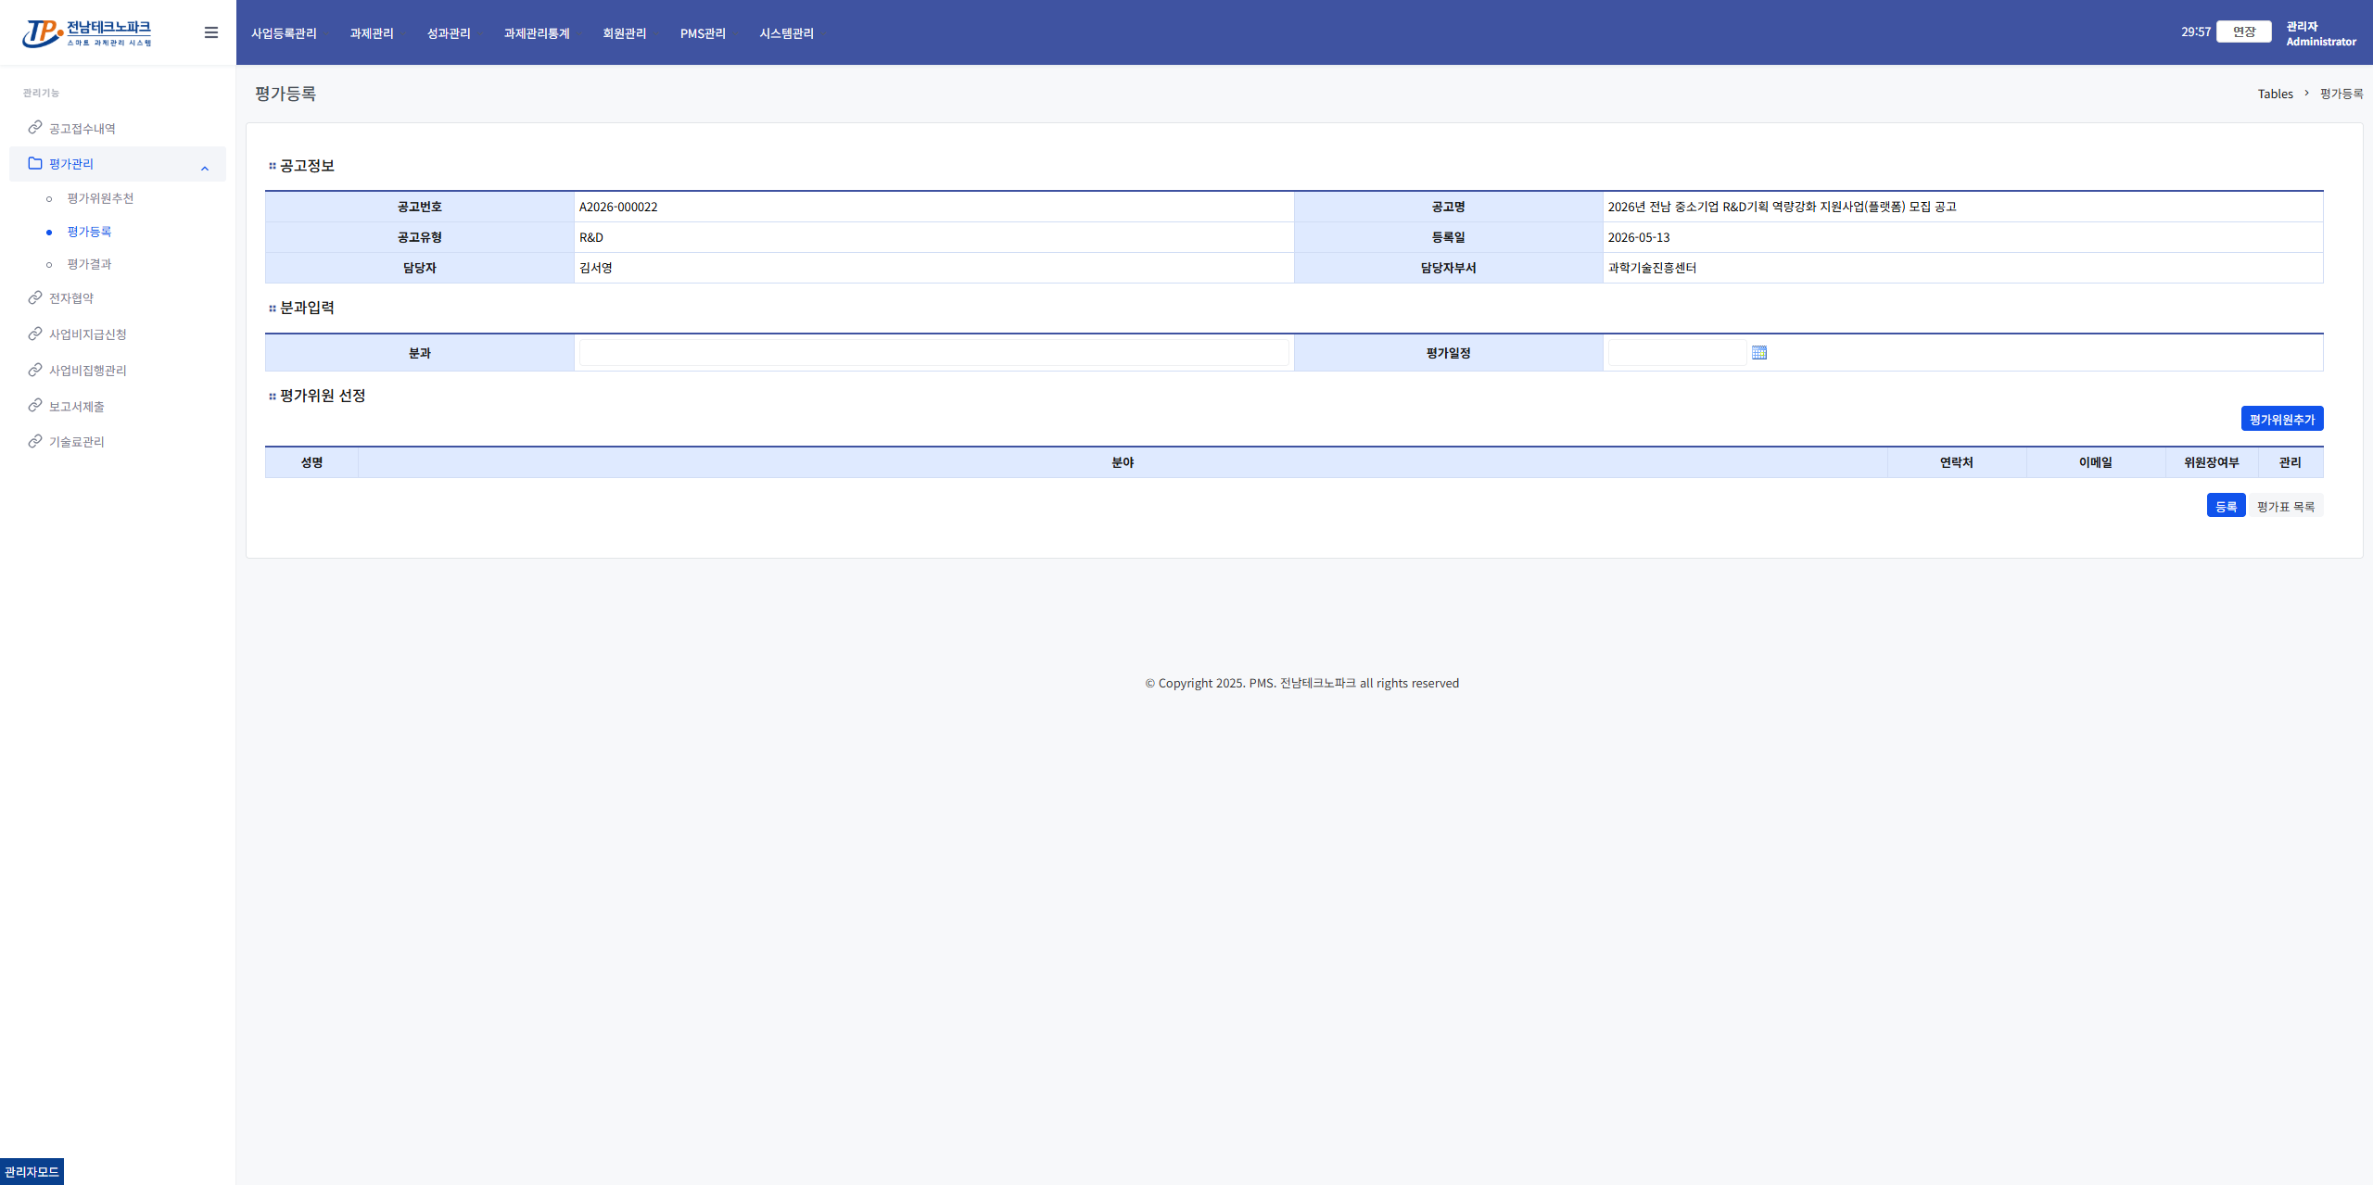Extend session with the 연장 button
Image resolution: width=2373 pixels, height=1185 pixels.
[2244, 32]
